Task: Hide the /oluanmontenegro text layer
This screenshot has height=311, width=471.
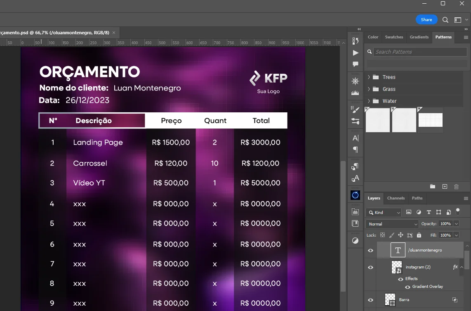Action: tap(371, 250)
